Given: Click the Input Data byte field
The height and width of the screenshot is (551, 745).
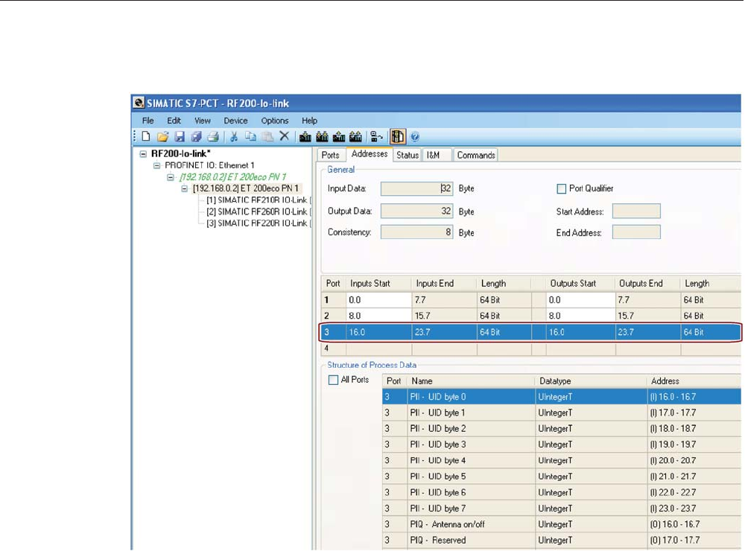Looking at the screenshot, I should (x=416, y=188).
